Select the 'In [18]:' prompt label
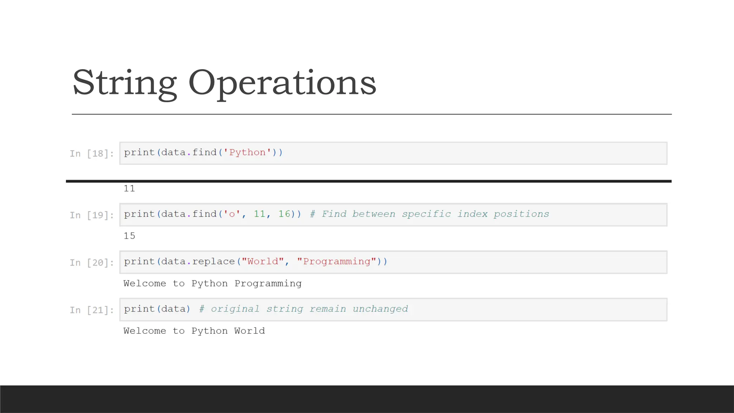This screenshot has height=413, width=734. pyautogui.click(x=92, y=154)
